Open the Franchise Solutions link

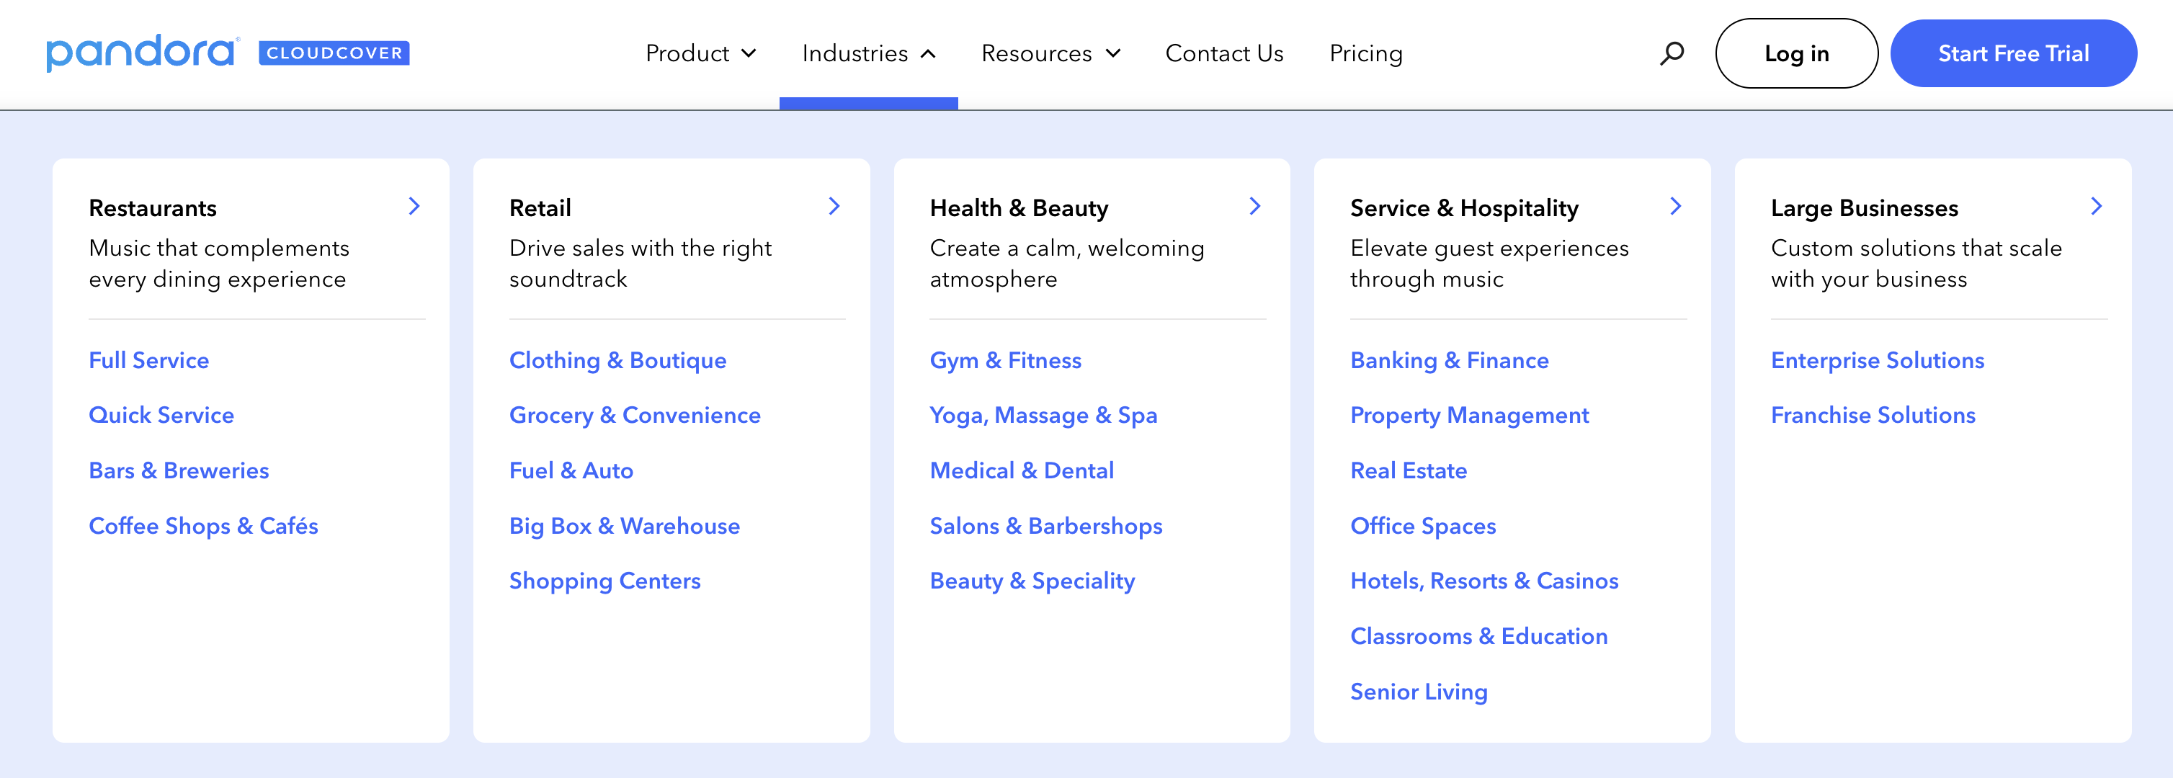[x=1872, y=415]
